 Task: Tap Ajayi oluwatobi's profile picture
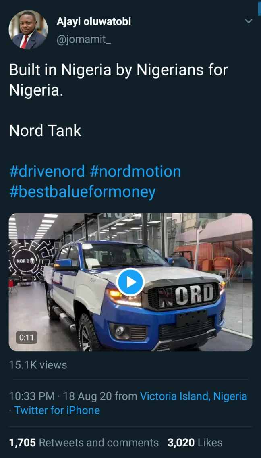point(28,30)
